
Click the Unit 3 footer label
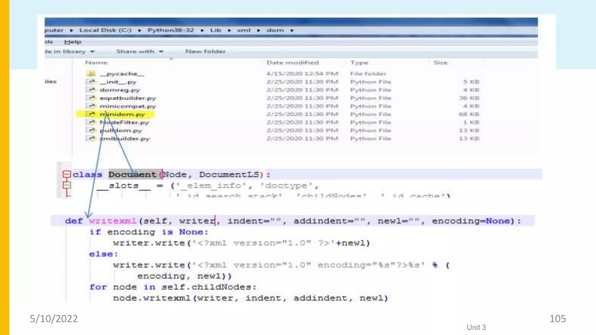[476, 327]
